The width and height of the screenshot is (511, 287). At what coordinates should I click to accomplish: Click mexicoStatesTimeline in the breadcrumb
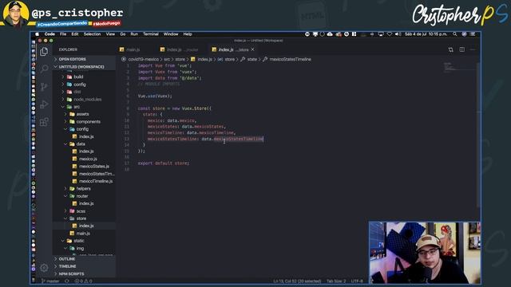[290, 59]
